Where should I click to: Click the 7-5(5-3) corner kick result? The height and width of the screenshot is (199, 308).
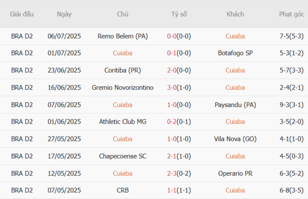(291, 36)
